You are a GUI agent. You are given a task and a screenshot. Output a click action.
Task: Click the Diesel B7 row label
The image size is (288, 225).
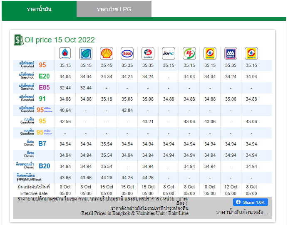click(x=35, y=143)
